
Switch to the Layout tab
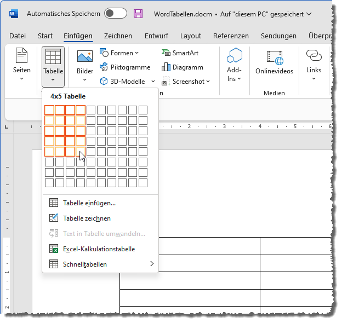pos(190,36)
